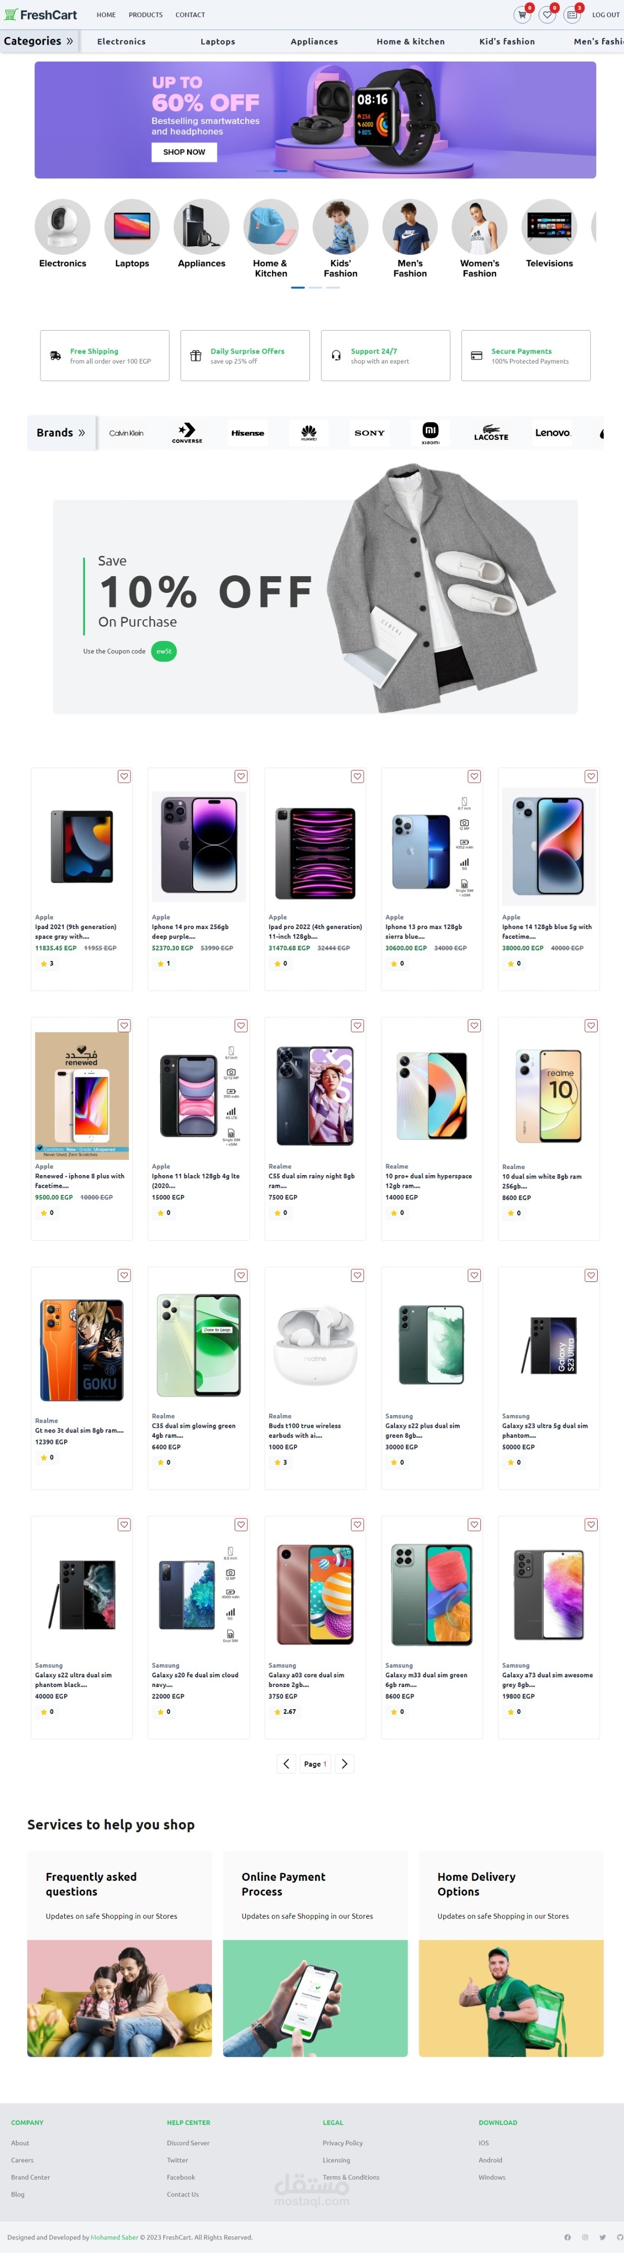Select the Appliances category tab in top bar
Viewport: 624px width, 2253px height.
pyautogui.click(x=314, y=41)
